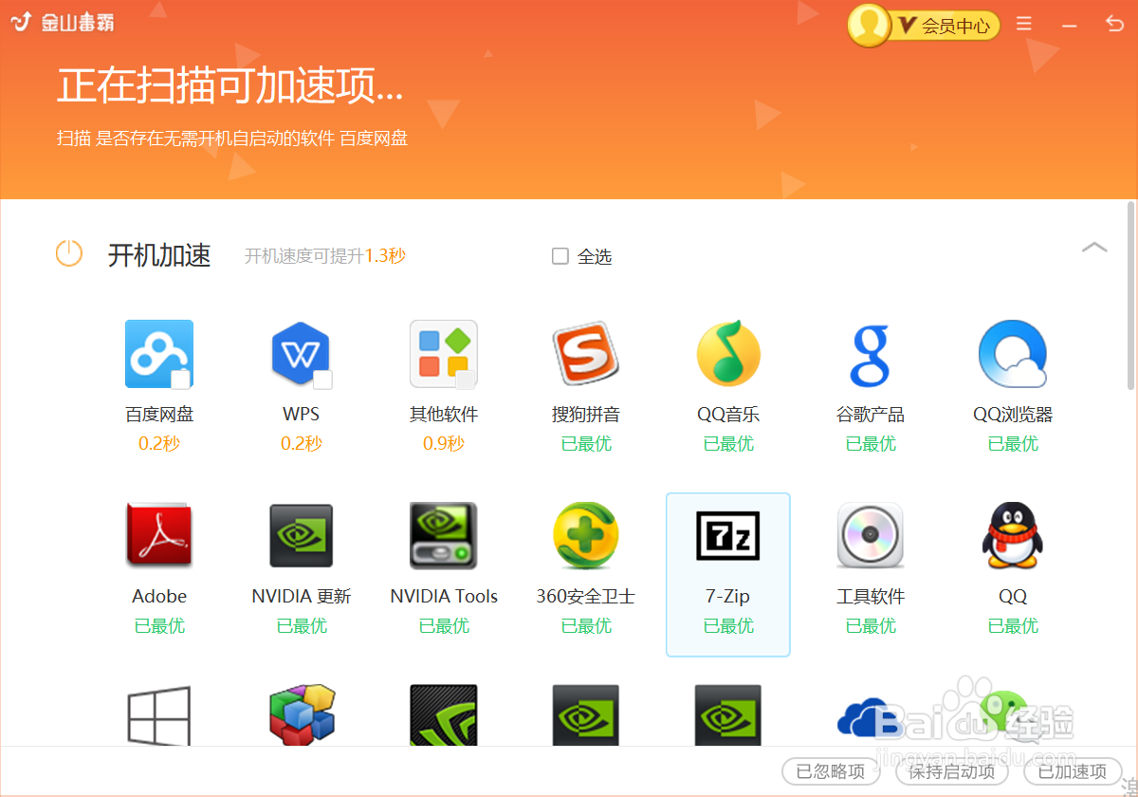The image size is (1138, 797).
Task: Tick the 全选 checkbox
Action: (560, 256)
